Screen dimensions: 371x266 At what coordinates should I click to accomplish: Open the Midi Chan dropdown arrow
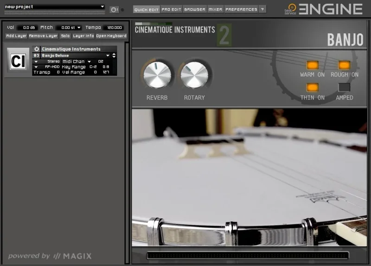click(x=90, y=62)
